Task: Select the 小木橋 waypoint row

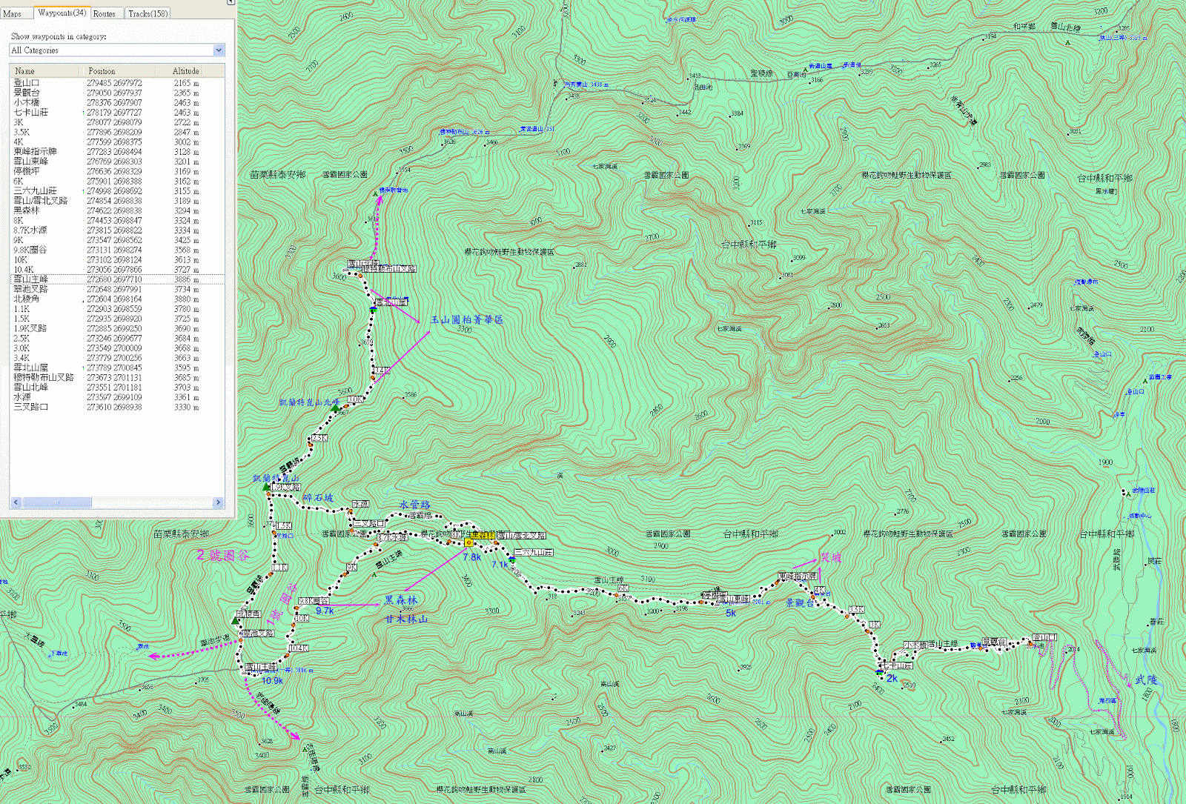Action: [117, 103]
